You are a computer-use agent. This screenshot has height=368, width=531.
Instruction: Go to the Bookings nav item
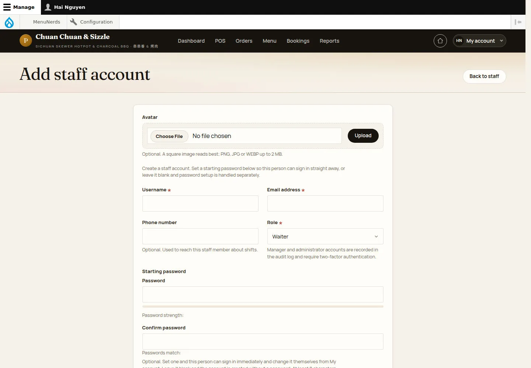pyautogui.click(x=298, y=41)
